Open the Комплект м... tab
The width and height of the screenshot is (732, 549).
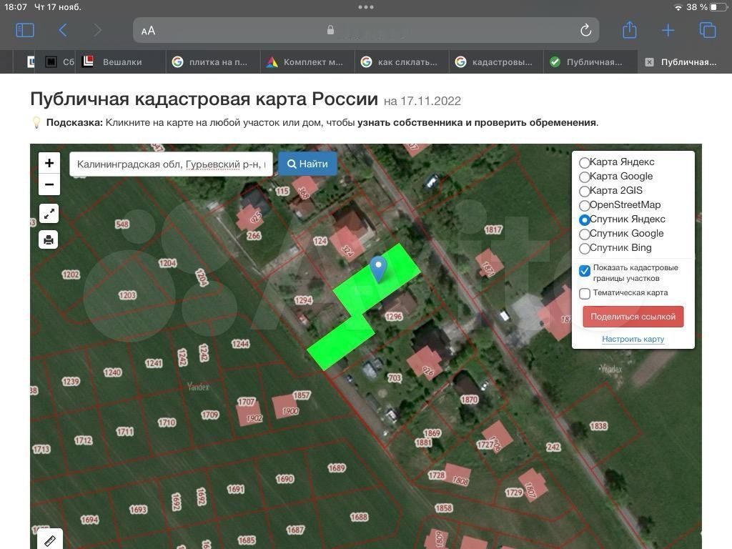[307, 61]
